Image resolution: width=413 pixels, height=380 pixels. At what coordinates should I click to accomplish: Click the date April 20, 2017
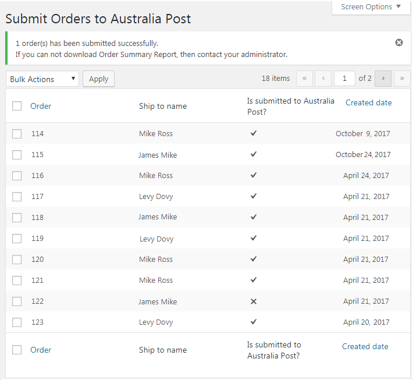(x=366, y=322)
